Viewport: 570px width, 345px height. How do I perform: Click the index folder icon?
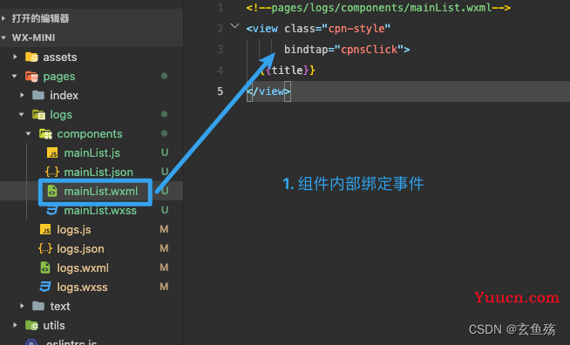tap(38, 95)
